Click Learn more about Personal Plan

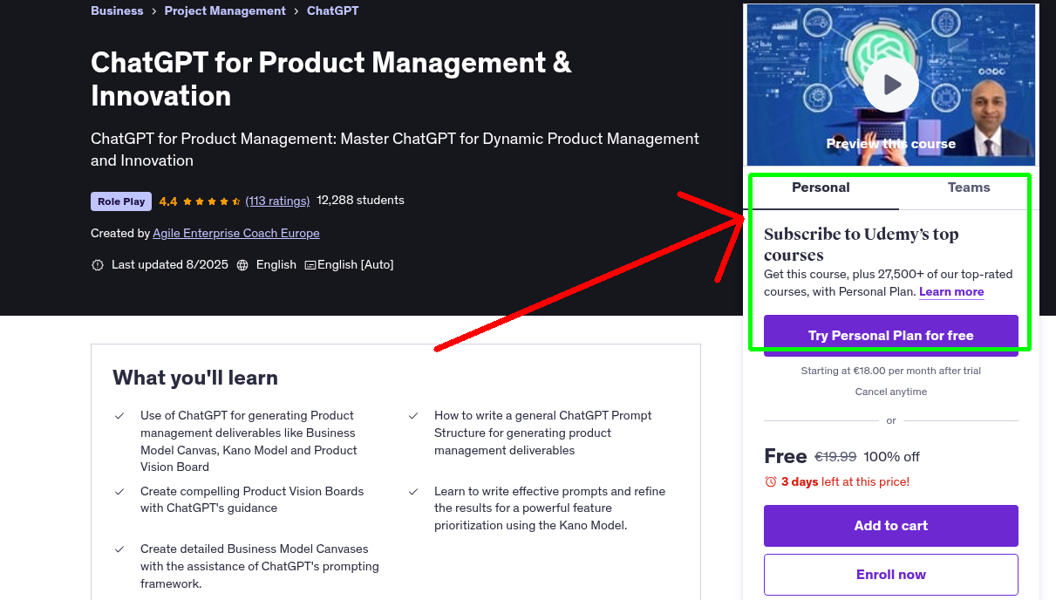click(951, 291)
